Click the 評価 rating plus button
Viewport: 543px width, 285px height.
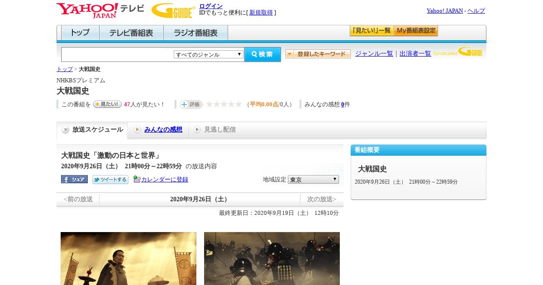click(191, 104)
